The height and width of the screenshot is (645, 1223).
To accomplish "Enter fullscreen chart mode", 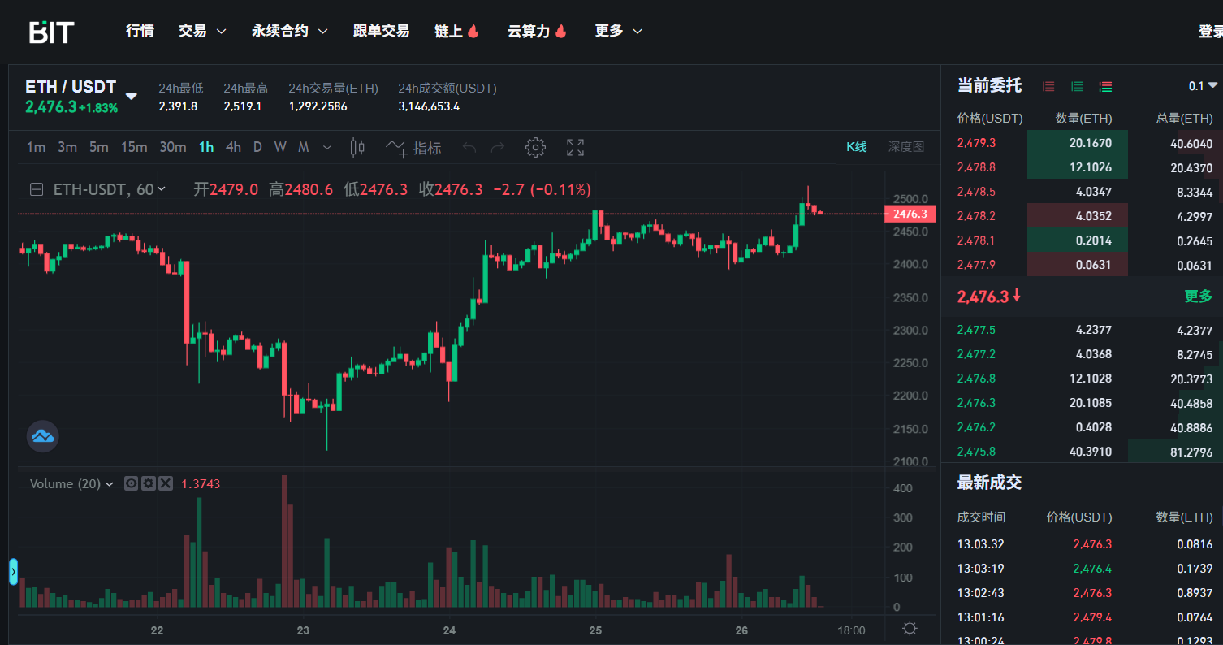I will click(575, 147).
